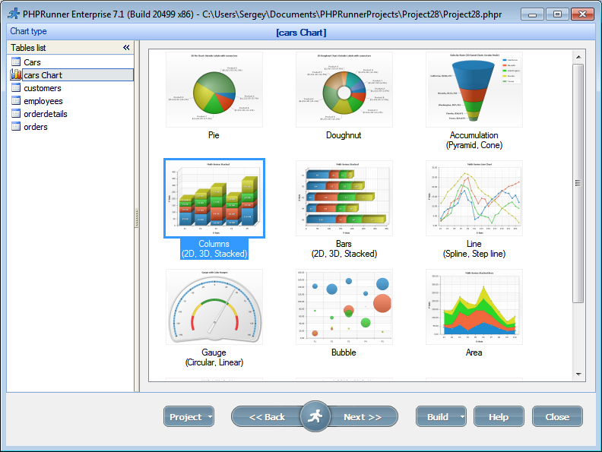Screen dimensions: 602x452
Task: Choose the Doughnut chart thumbnail
Action: 344,90
